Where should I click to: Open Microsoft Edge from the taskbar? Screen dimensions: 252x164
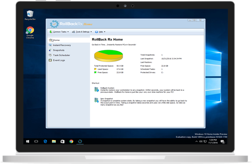45,141
